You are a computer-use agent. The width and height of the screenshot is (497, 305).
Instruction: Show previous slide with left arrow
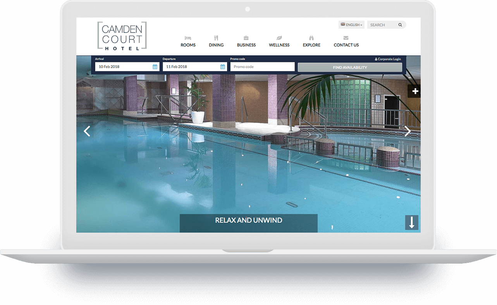tap(87, 131)
